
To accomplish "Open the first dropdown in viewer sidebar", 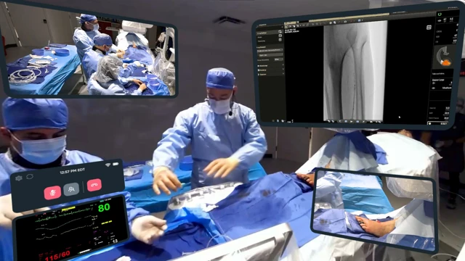I will 270,51.
